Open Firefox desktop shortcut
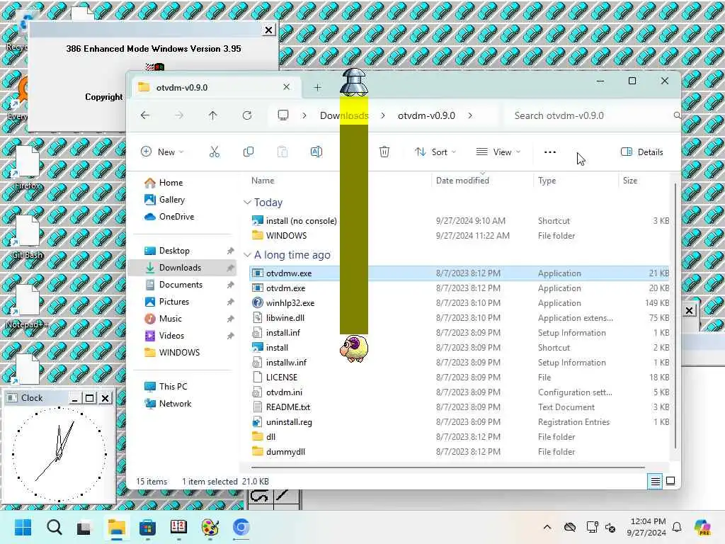 [28, 167]
